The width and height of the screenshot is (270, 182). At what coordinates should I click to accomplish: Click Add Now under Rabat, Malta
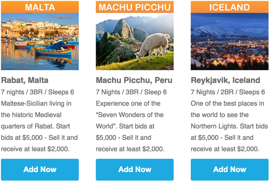[40, 169]
